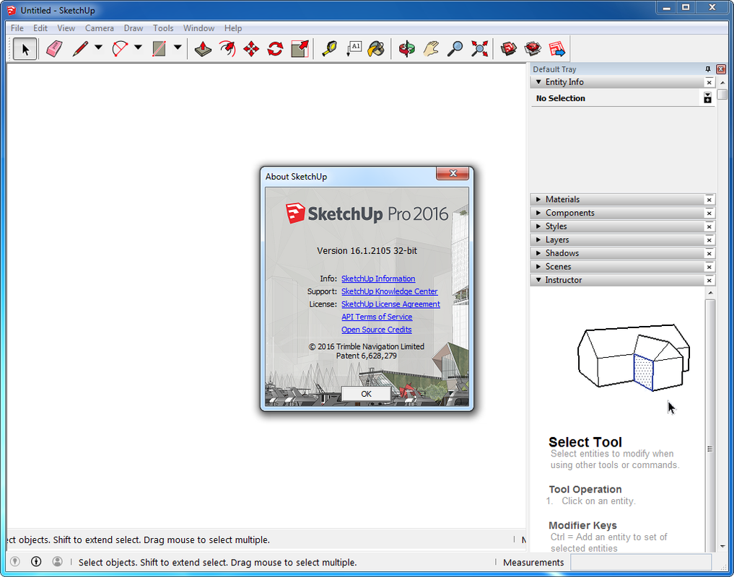Select the Arc tool
Viewport: 734px width, 577px height.
[121, 48]
